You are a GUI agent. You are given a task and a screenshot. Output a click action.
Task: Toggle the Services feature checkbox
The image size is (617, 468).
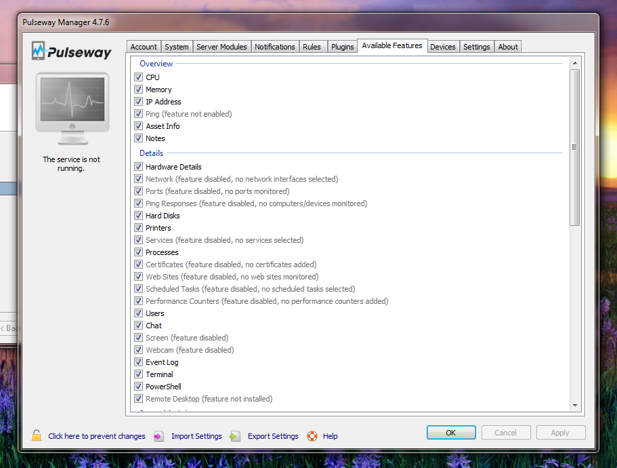coord(138,240)
